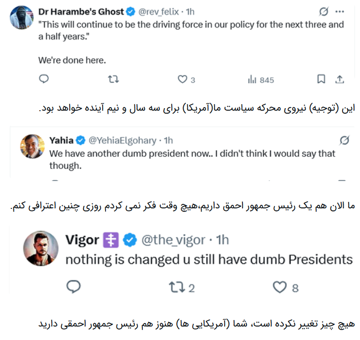Share the Dr Harambe's Ghost tweet
This screenshot has width=360, height=340.
click(340, 79)
